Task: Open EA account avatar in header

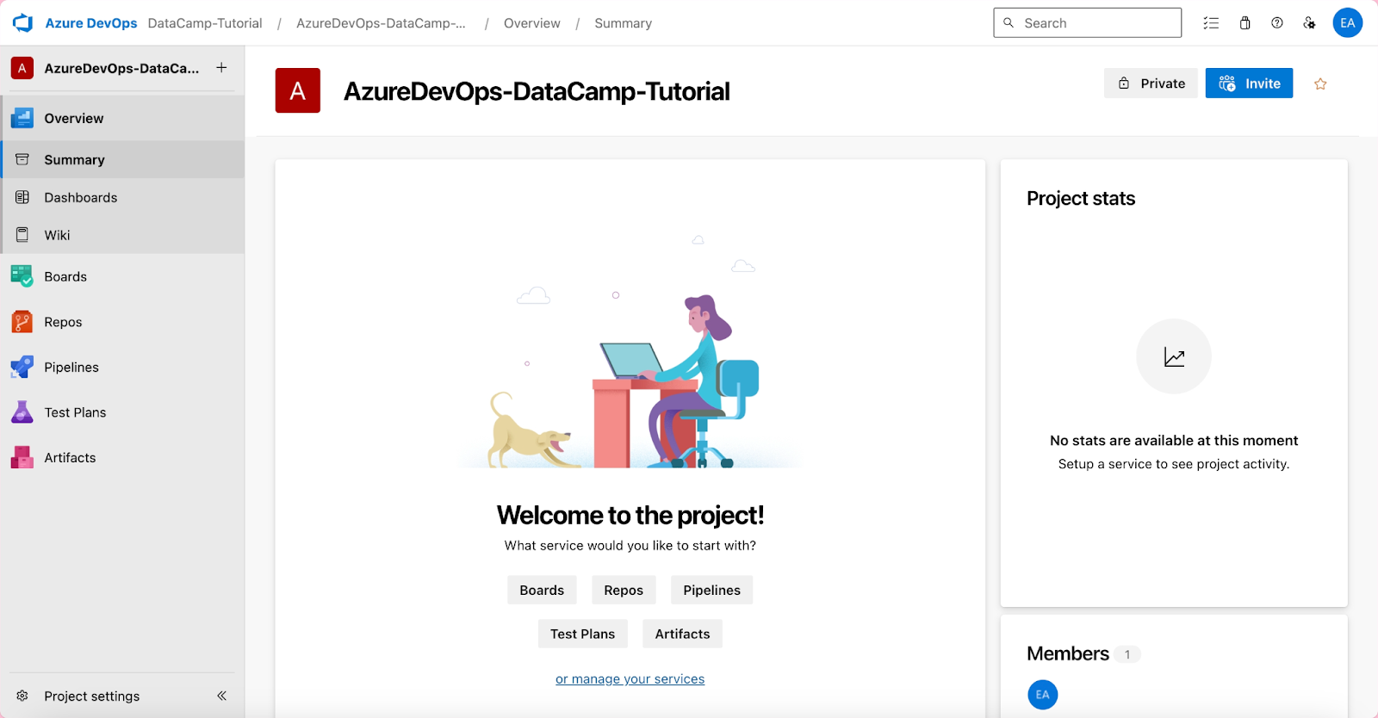Action: point(1348,23)
